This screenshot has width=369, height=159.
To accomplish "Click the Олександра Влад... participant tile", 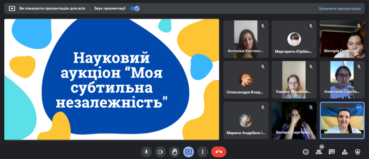I will click(246, 80).
